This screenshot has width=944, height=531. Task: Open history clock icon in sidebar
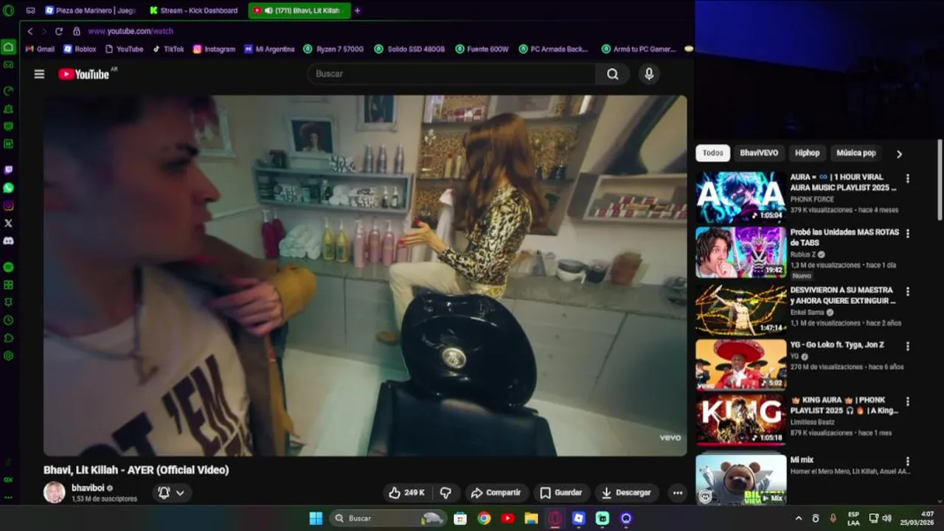coord(8,320)
